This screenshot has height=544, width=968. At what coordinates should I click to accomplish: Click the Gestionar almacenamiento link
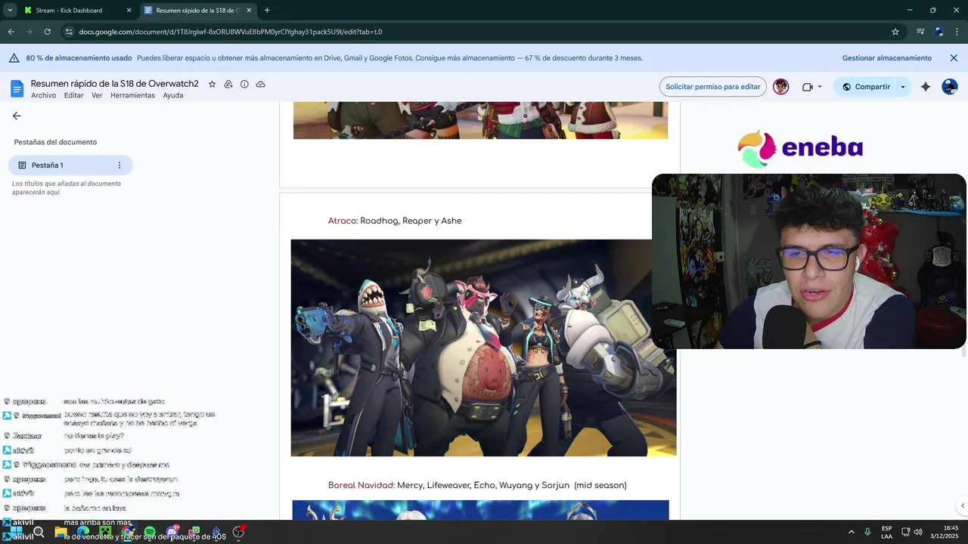(x=887, y=58)
